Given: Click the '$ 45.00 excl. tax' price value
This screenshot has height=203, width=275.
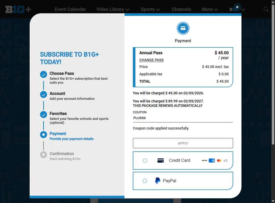Looking at the screenshot, I should tap(215, 67).
